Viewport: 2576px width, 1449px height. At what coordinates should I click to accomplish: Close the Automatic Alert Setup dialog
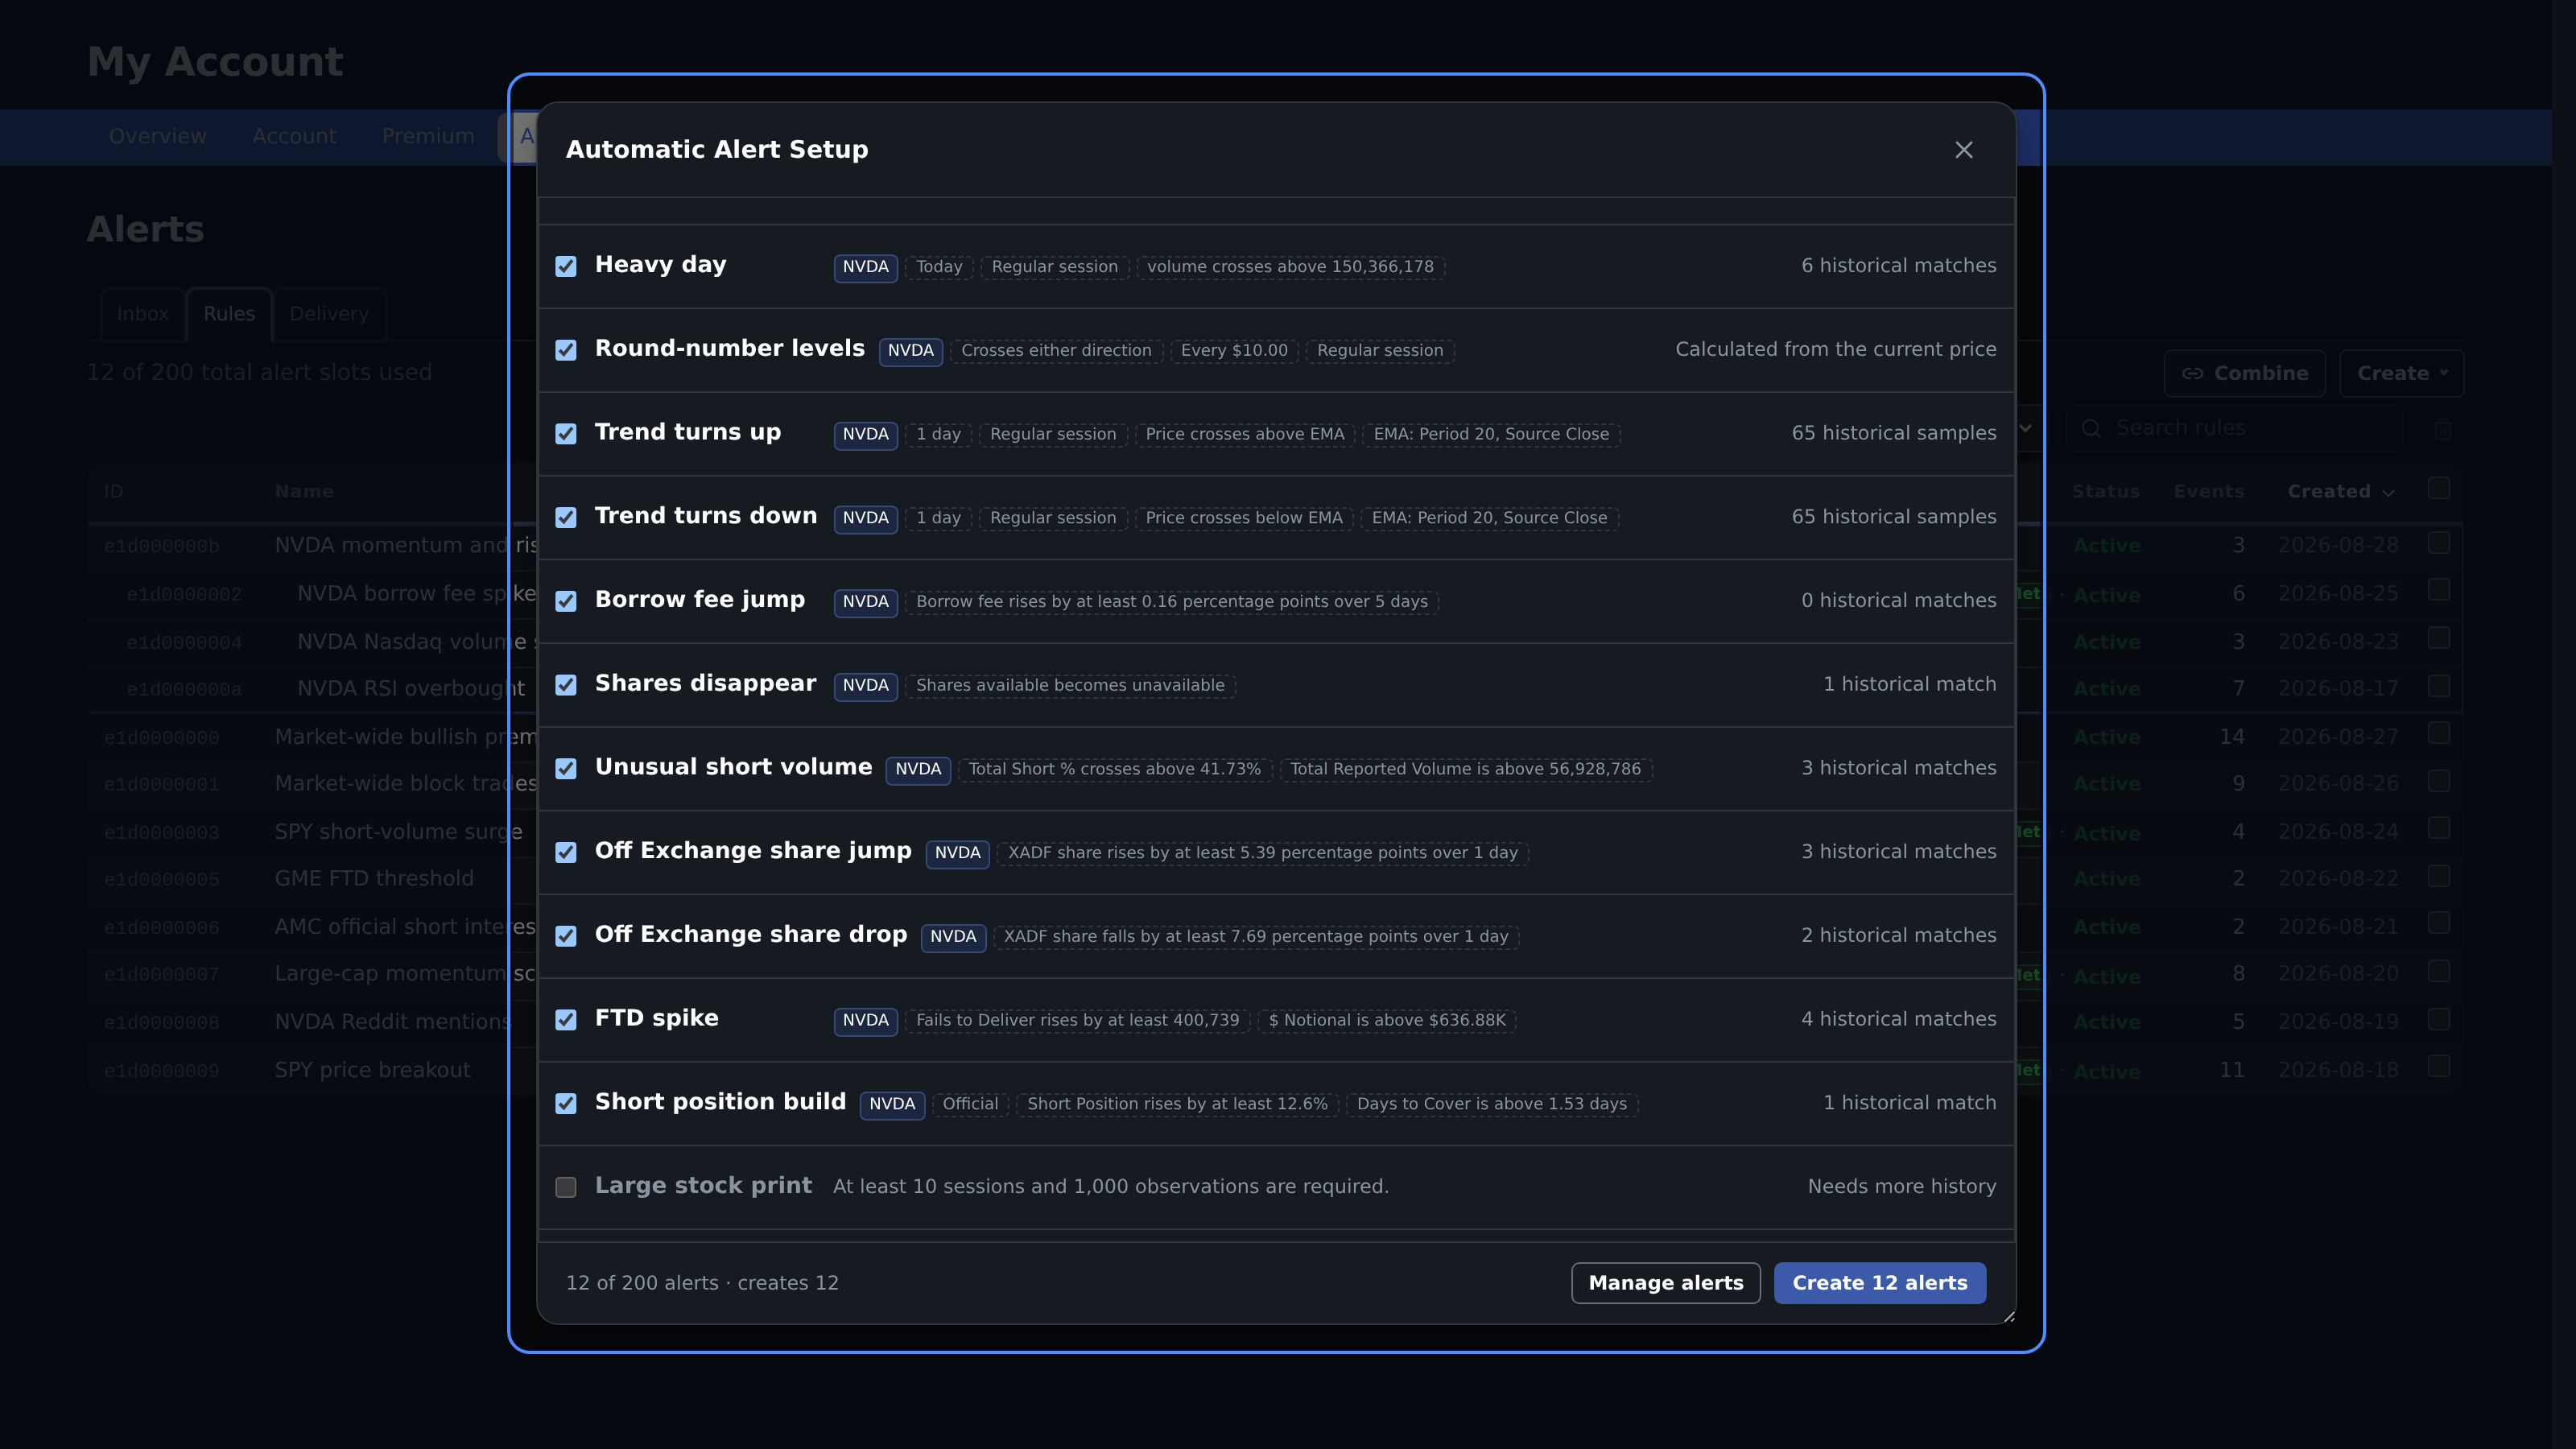pos(1963,150)
